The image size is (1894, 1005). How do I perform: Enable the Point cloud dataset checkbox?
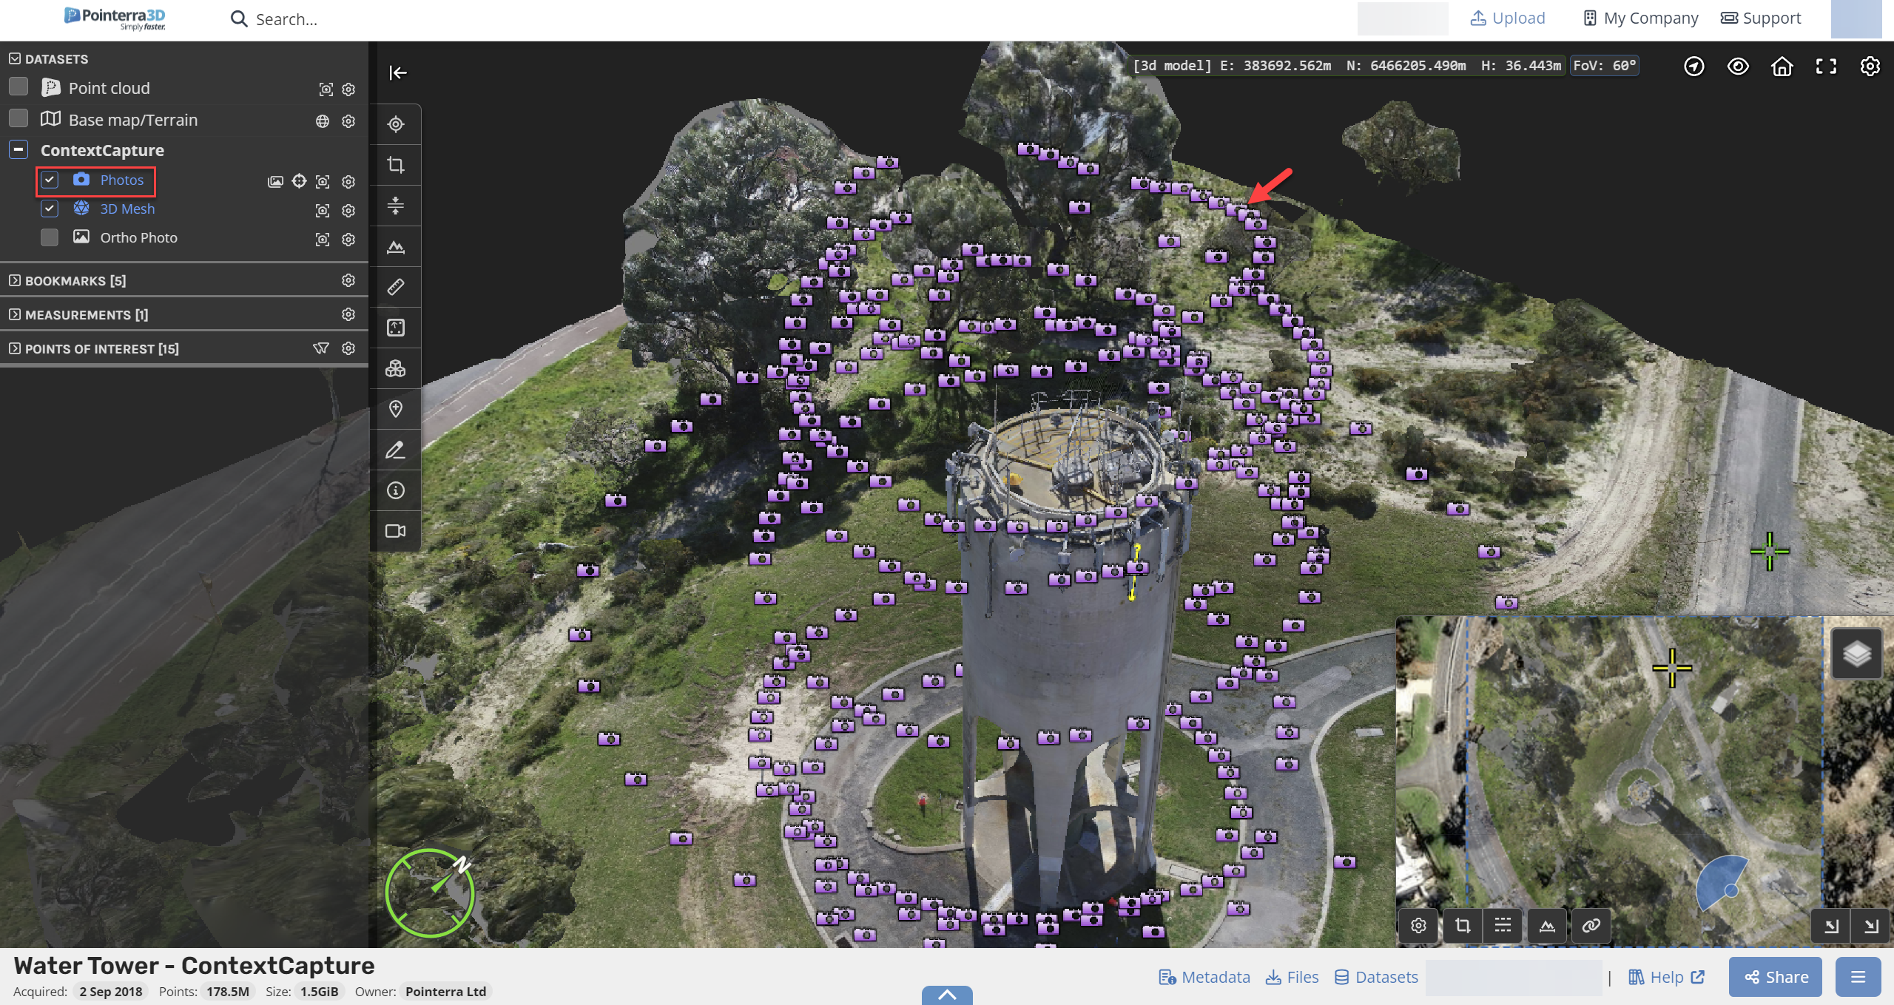pos(18,87)
